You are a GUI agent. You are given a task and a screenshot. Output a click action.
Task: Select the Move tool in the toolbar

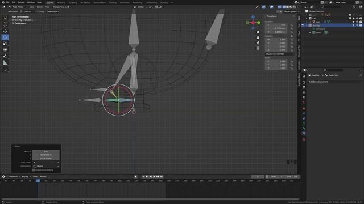point(5,31)
